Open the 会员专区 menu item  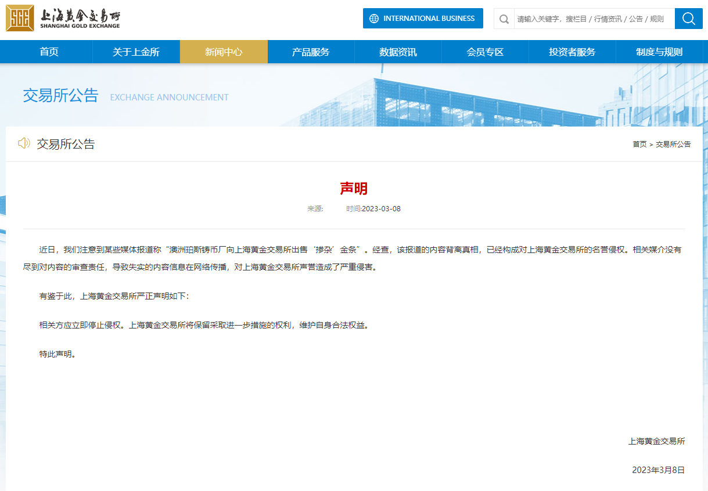pyautogui.click(x=485, y=52)
